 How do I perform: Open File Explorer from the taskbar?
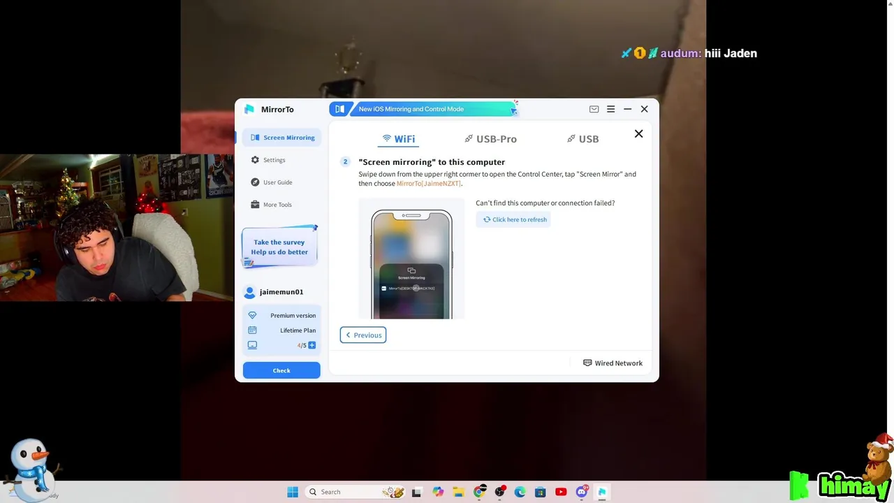(458, 492)
